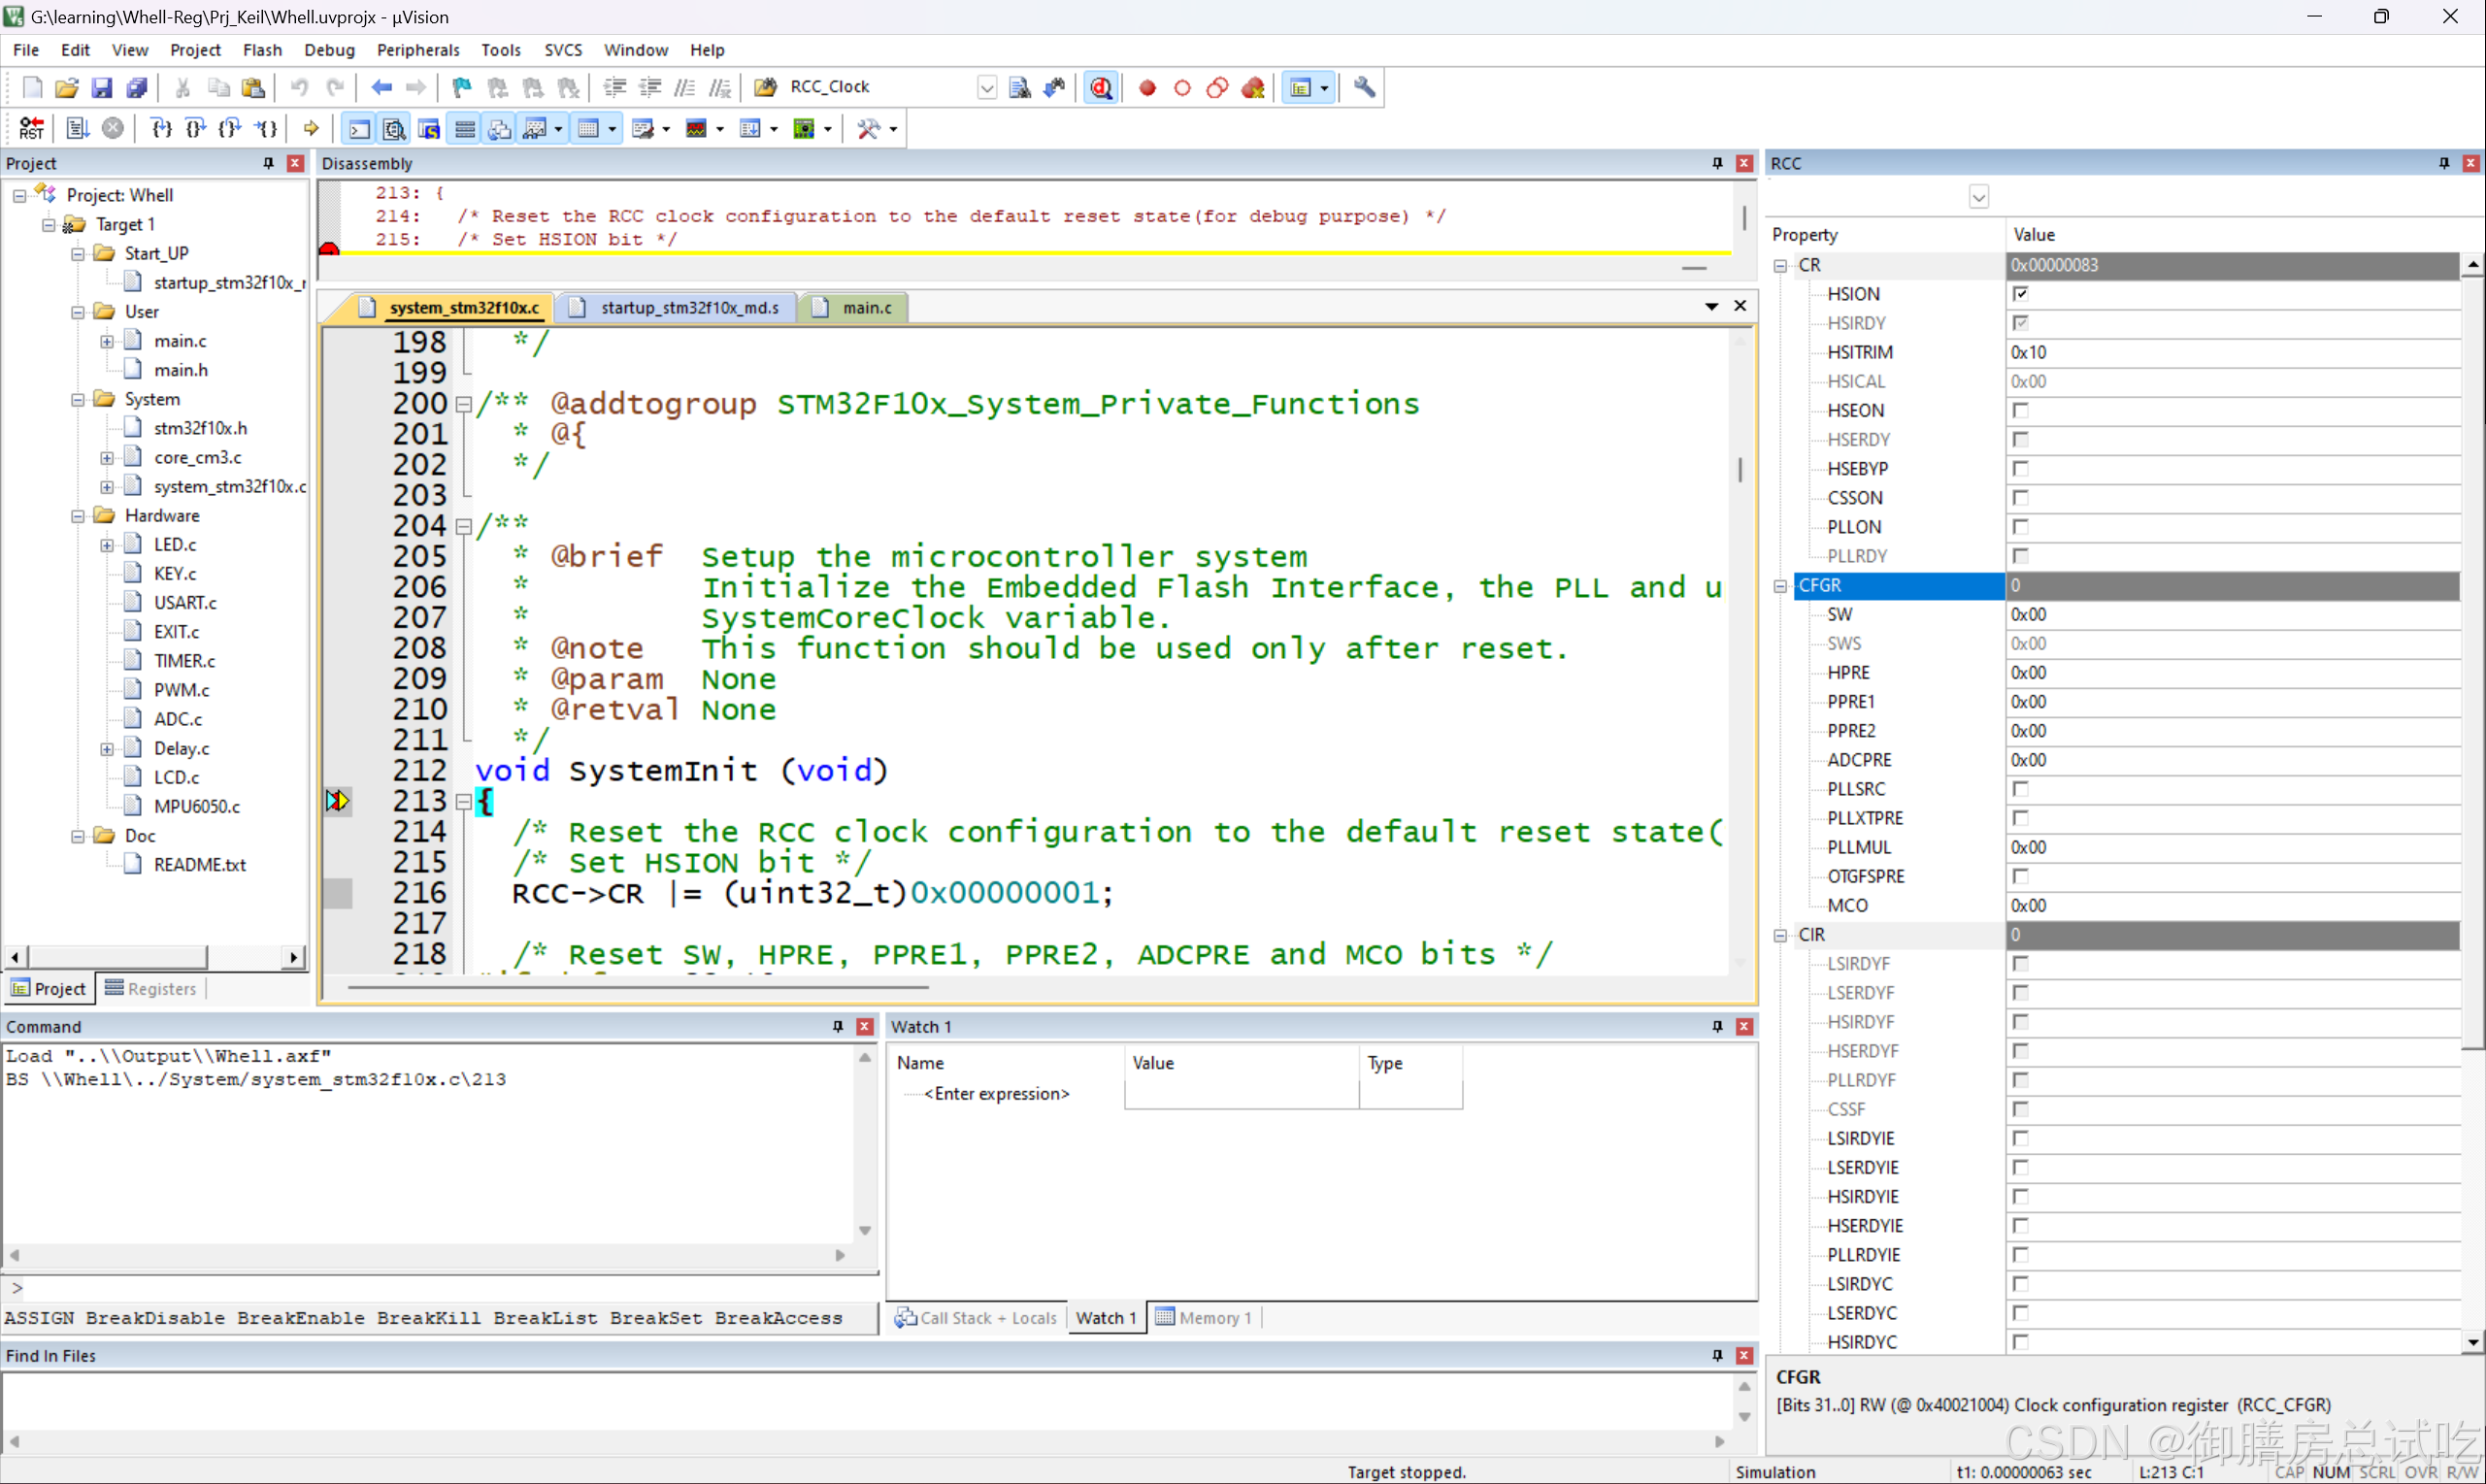Viewport: 2486px width, 1484px height.
Task: Select MPU6050.c in project tree
Action: point(196,807)
